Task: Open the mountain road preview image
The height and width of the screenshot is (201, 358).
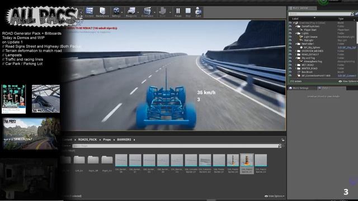Action: click(31, 133)
